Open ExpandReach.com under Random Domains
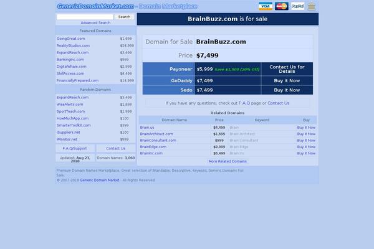This screenshot has width=374, height=249. [72, 98]
